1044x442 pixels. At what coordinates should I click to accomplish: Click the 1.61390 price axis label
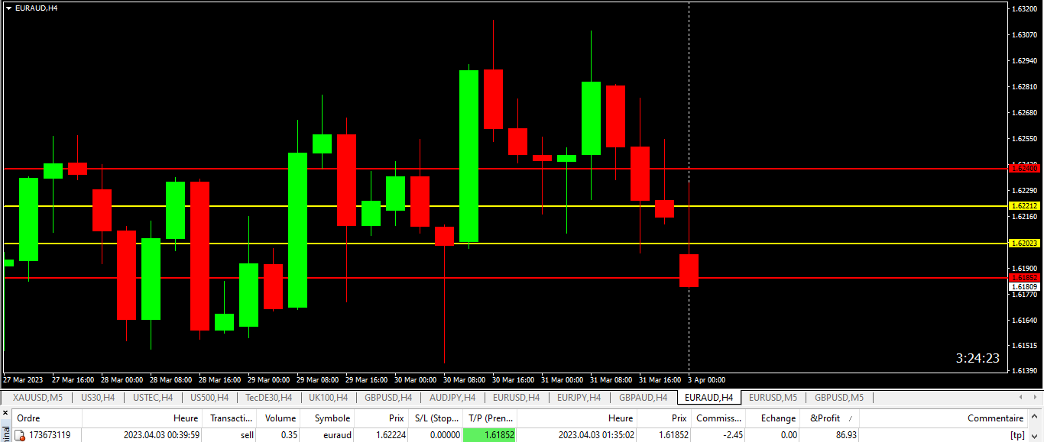pyautogui.click(x=1024, y=371)
